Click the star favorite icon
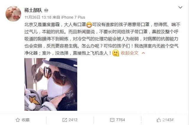189x125 pixels. (x=18, y=120)
